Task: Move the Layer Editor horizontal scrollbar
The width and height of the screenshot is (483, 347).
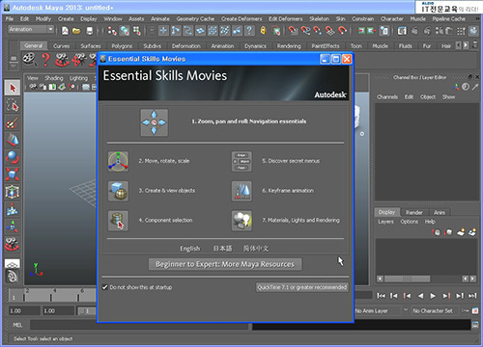Action: pyautogui.click(x=408, y=279)
